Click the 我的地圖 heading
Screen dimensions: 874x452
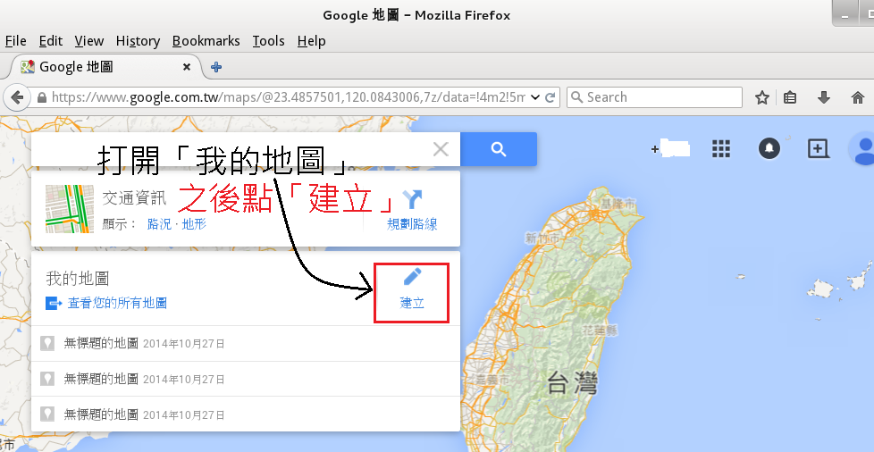pos(78,279)
